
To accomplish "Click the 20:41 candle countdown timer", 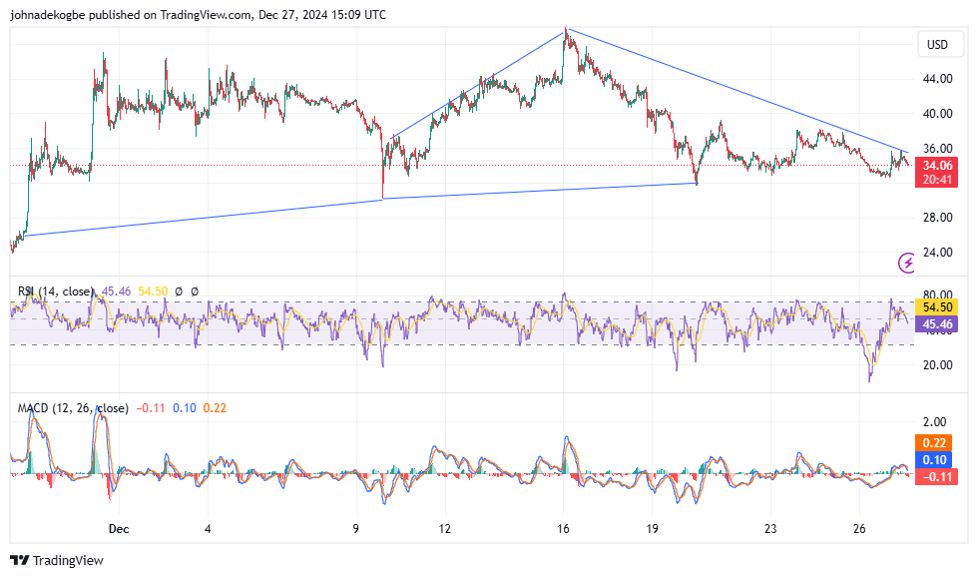I will tap(936, 180).
